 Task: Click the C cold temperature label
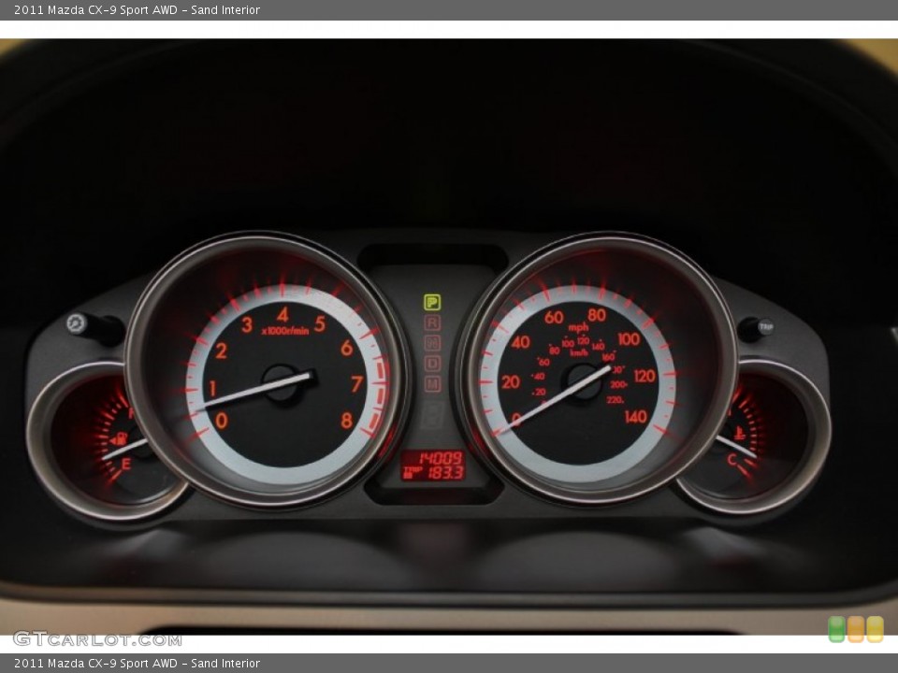click(731, 459)
